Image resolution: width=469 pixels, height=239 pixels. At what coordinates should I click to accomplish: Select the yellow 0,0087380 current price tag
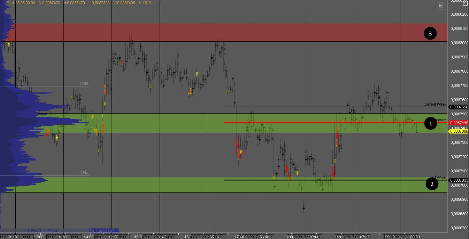459,131
